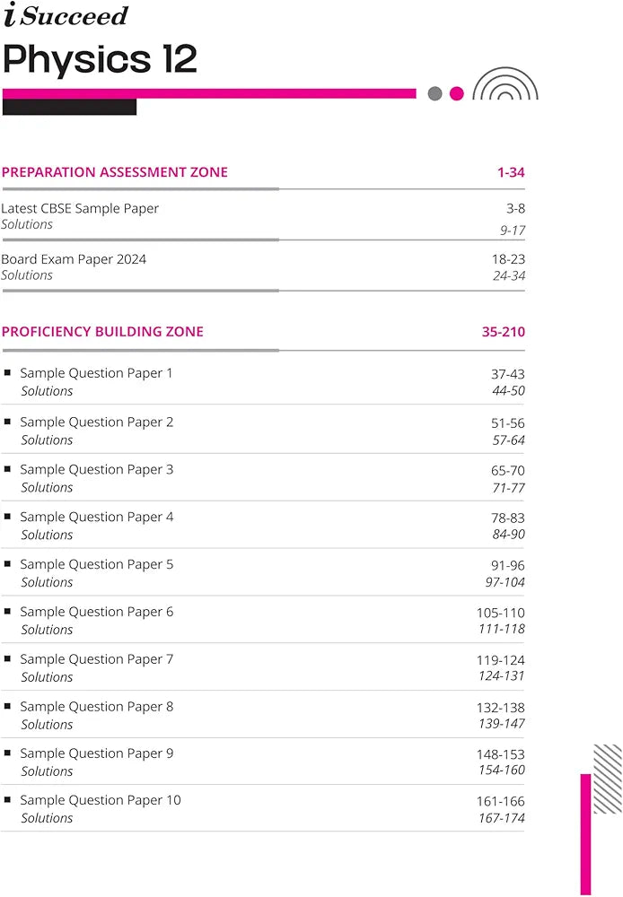Click the gray dot in the header

pyautogui.click(x=435, y=93)
